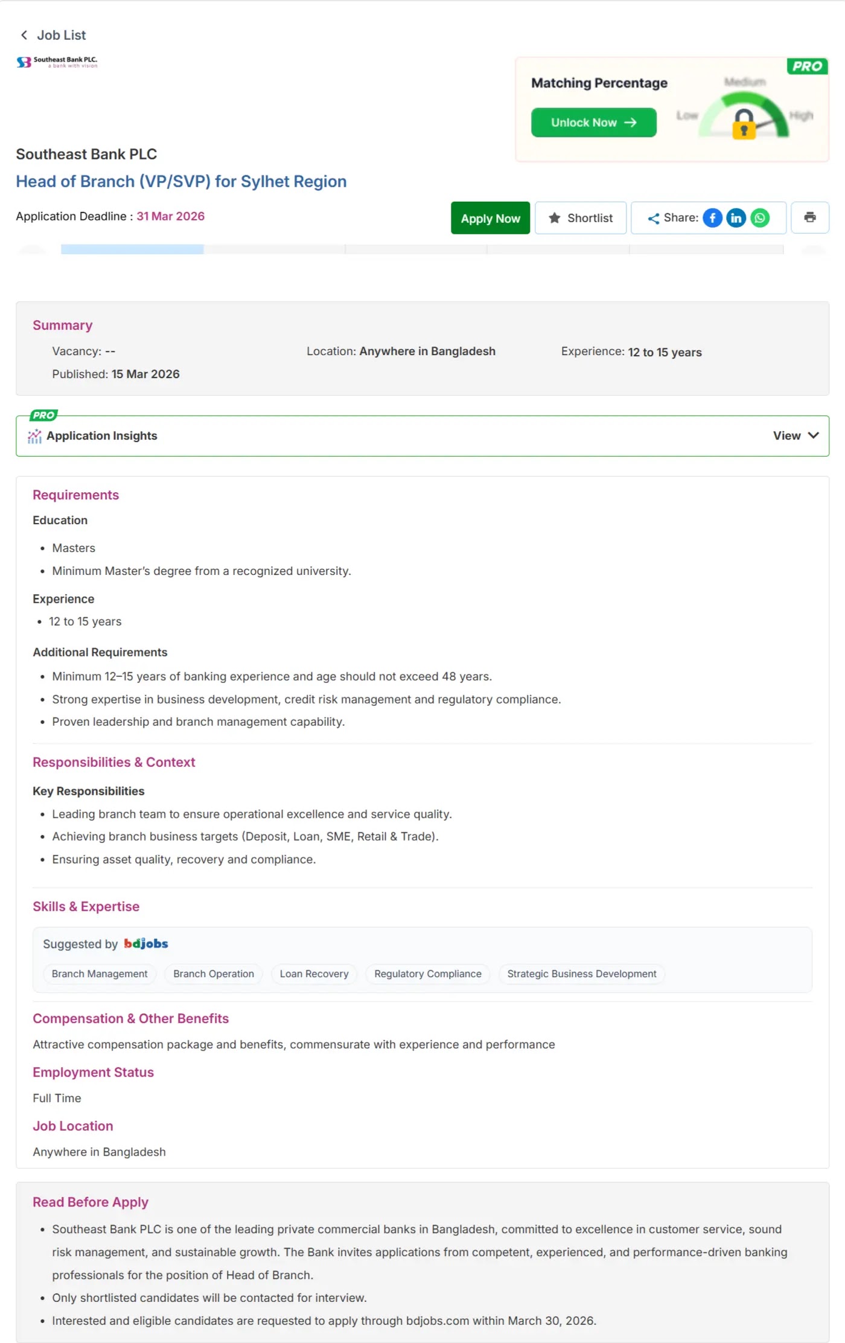Image resolution: width=845 pixels, height=1343 pixels.
Task: Click the share arrow icon
Action: tap(654, 219)
